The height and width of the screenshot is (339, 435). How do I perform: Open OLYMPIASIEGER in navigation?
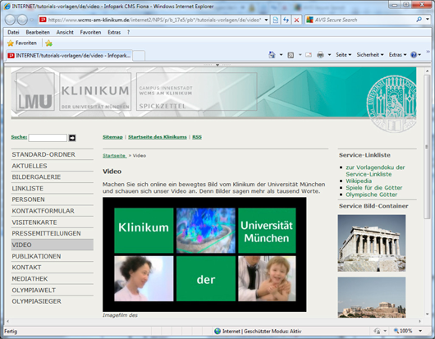53,301
